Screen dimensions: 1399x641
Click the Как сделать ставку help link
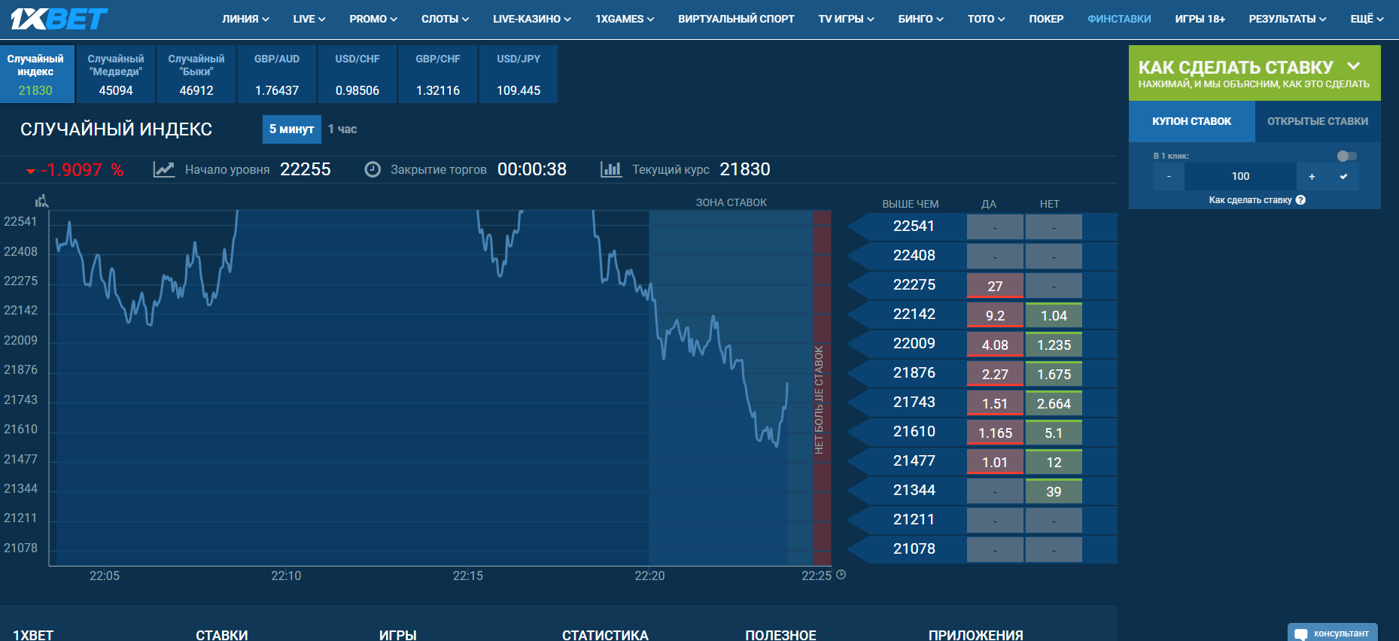(x=1250, y=200)
